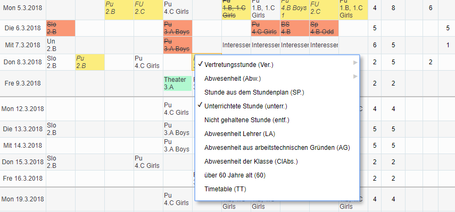This screenshot has height=212, width=455.
Task: Expand Abwesenheit (Abw.) submenu arrow
Action: pos(355,77)
